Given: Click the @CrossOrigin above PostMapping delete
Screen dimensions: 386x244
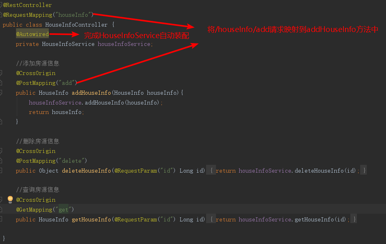Looking at the screenshot, I should (36, 151).
